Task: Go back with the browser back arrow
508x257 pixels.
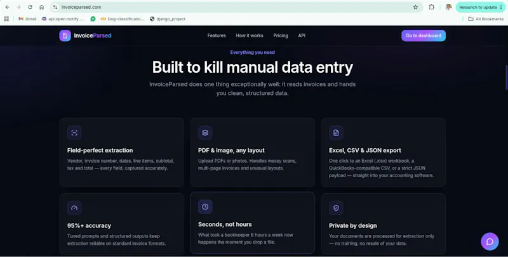Action: [7, 7]
